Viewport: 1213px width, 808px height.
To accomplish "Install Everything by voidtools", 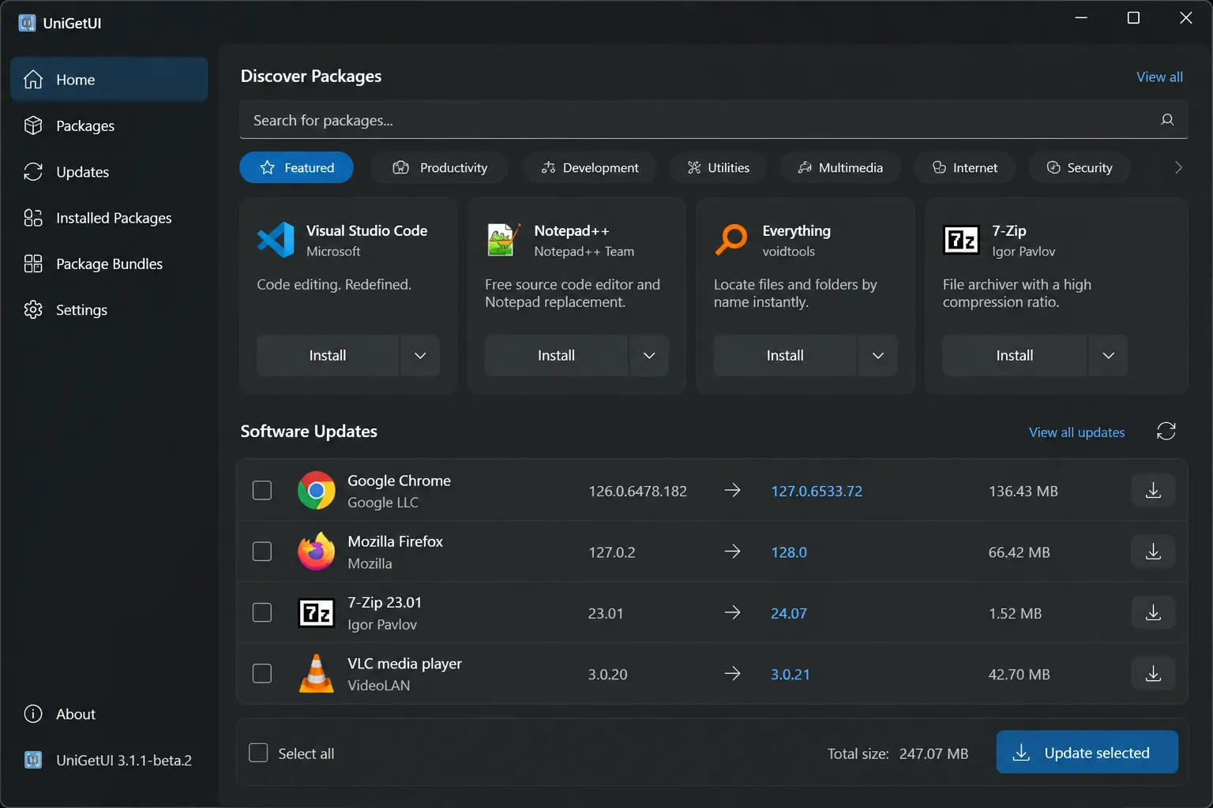I will [x=785, y=355].
